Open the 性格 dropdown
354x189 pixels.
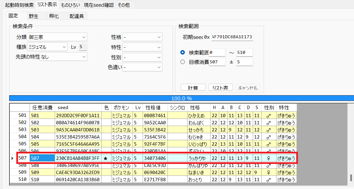pyautogui.click(x=142, y=37)
